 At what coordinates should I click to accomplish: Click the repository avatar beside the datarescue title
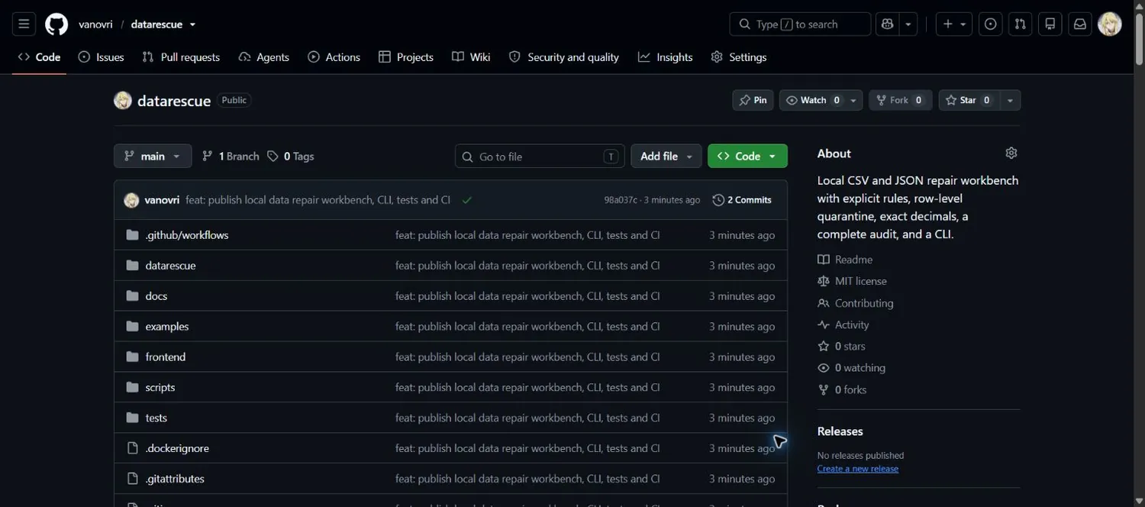[x=123, y=100]
